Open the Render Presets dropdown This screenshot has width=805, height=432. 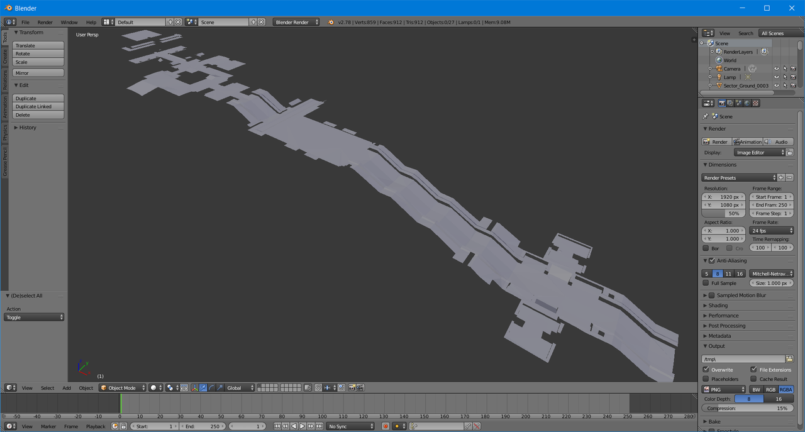[x=739, y=178]
